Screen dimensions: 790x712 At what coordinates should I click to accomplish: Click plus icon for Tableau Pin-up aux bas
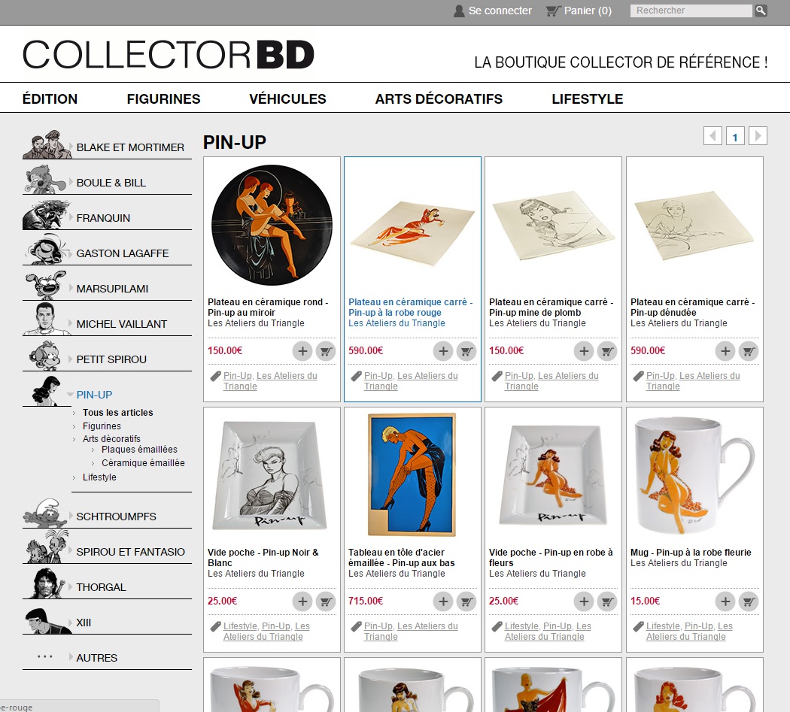point(443,601)
